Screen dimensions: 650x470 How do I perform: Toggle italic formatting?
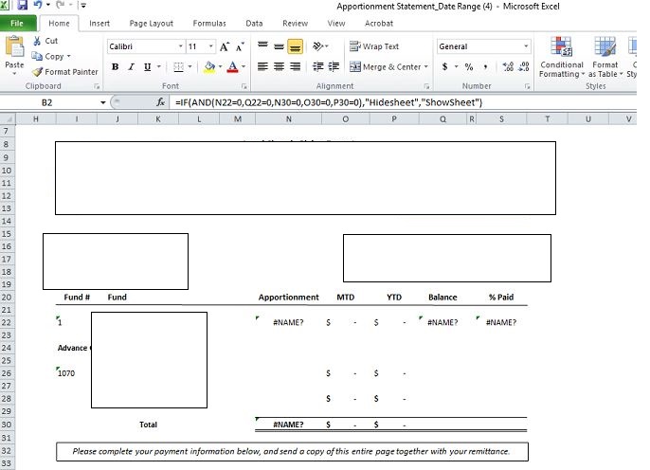(131, 66)
